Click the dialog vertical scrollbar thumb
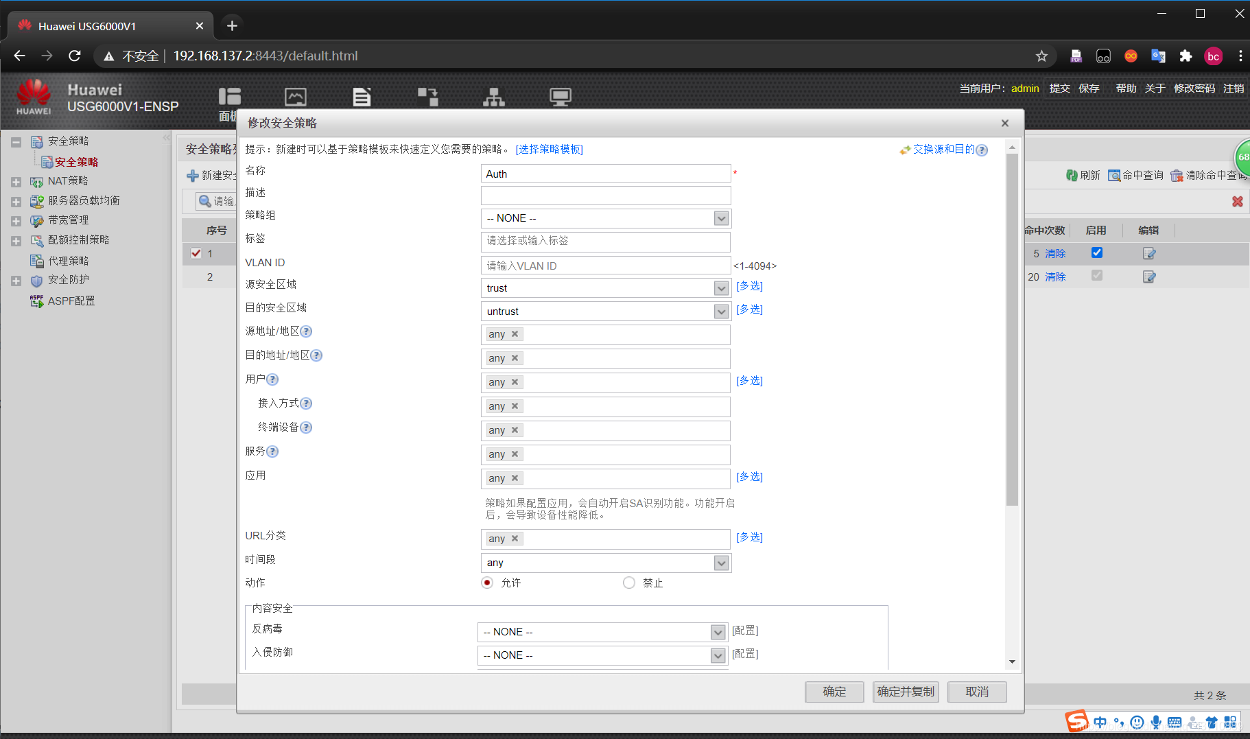 (x=1012, y=329)
